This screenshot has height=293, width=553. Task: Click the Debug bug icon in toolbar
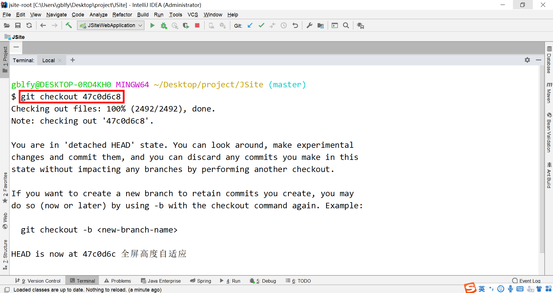click(164, 26)
